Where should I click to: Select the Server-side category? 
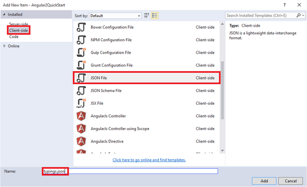point(19,24)
